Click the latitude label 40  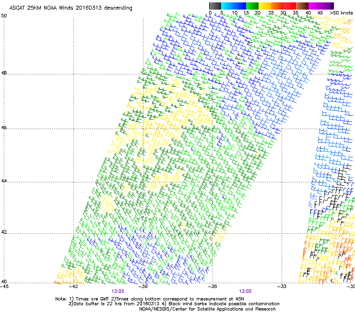[x=4, y=282]
